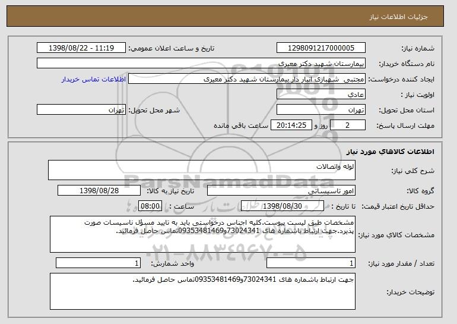Click the label شرح کلی نیاز
Image resolution: width=457 pixels, height=324 pixels.
[x=412, y=171]
